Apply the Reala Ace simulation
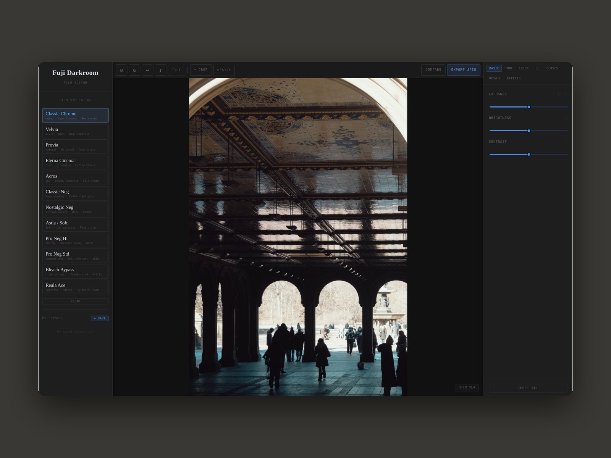This screenshot has height=458, width=611. coord(75,287)
